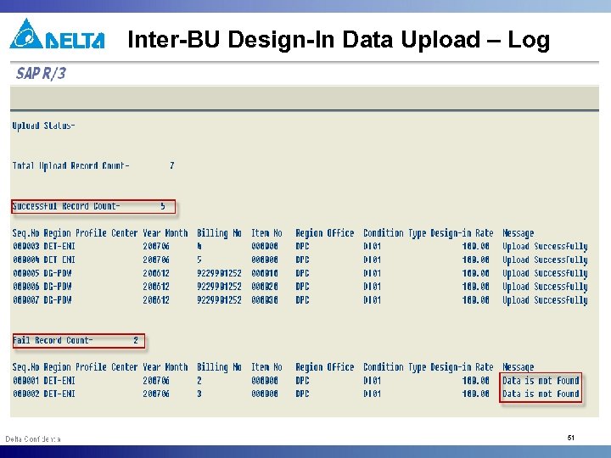This screenshot has height=458, width=611.
Task: Select sequence number 000005
Action: tap(25, 273)
